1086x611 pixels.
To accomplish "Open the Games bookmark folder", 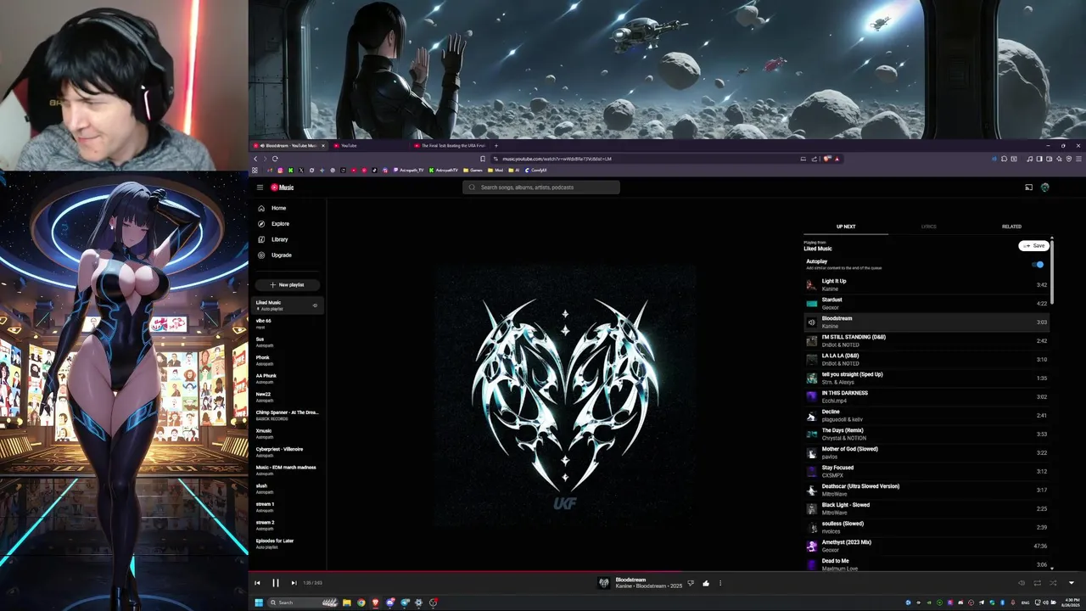I will pyautogui.click(x=473, y=171).
